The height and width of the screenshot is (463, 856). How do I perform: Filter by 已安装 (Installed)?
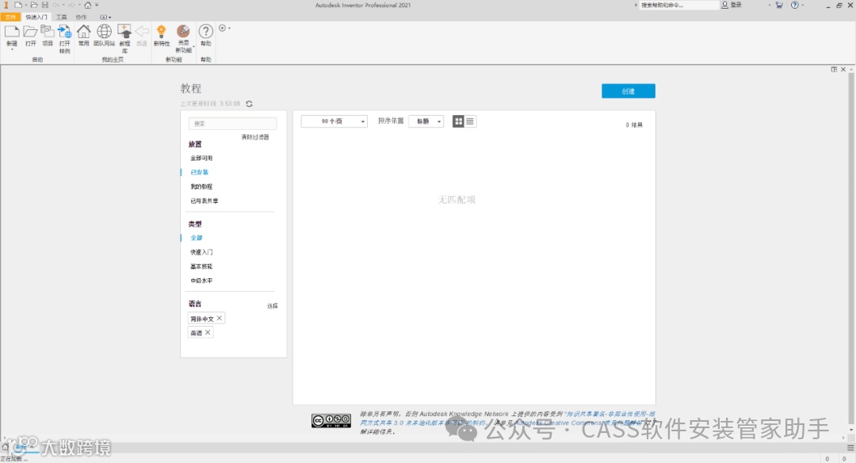199,172
